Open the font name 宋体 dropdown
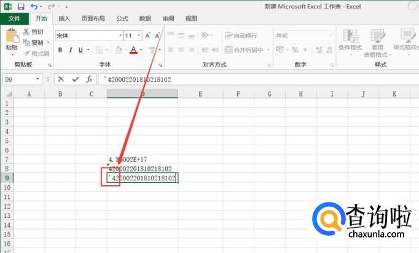 click(x=120, y=35)
